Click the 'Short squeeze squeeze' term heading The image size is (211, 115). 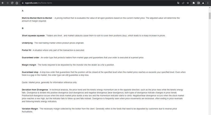pos(33,36)
